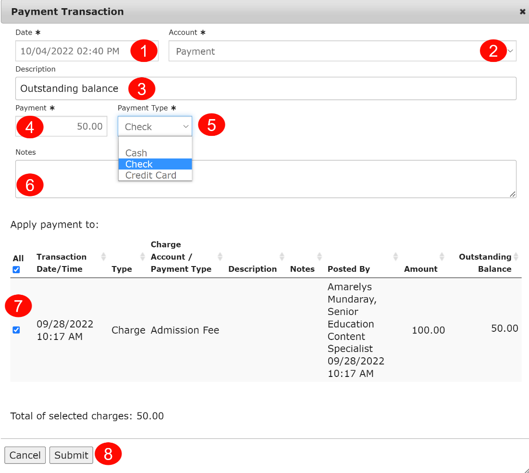The width and height of the screenshot is (529, 473).
Task: Close the Payment Transaction dialog
Action: pyautogui.click(x=522, y=12)
